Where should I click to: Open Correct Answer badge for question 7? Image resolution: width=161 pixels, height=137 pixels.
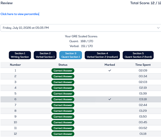click(x=63, y=105)
